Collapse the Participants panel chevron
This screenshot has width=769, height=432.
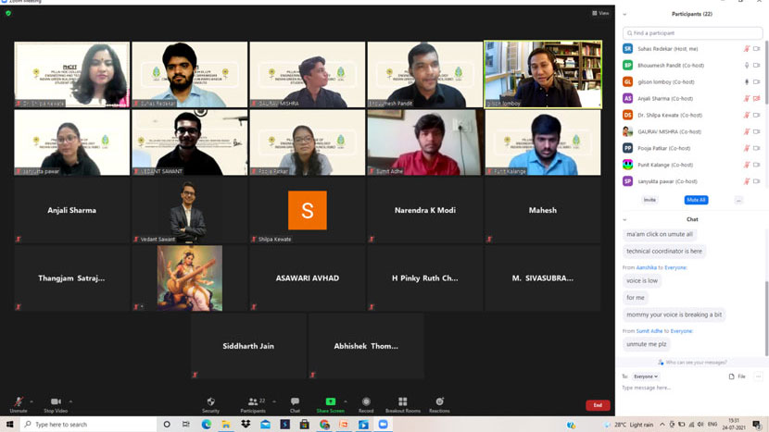(x=624, y=14)
